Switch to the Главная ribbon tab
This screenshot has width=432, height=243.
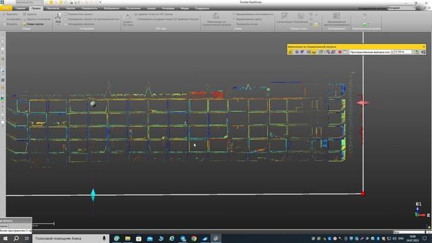point(20,8)
